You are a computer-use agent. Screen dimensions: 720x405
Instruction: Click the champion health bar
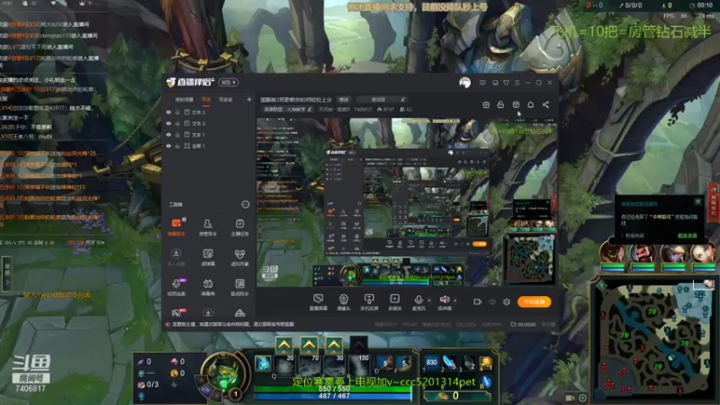[x=334, y=389]
